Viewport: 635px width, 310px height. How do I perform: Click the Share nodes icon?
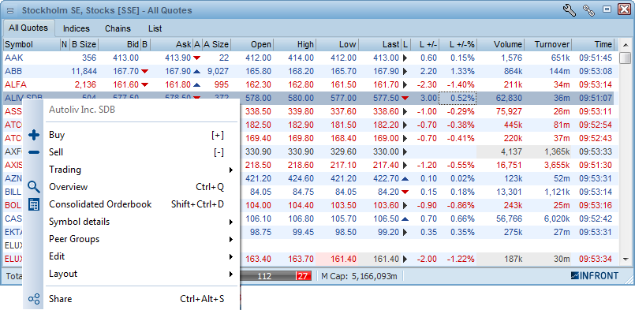34,299
